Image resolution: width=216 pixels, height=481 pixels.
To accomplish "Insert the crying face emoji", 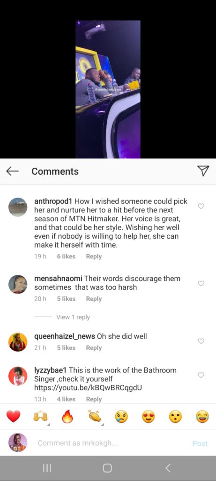I will pos(121,417).
